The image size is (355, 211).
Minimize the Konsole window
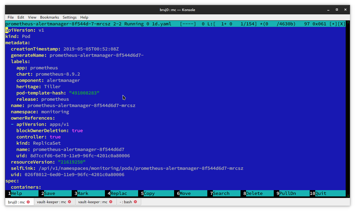pyautogui.click(x=328, y=10)
